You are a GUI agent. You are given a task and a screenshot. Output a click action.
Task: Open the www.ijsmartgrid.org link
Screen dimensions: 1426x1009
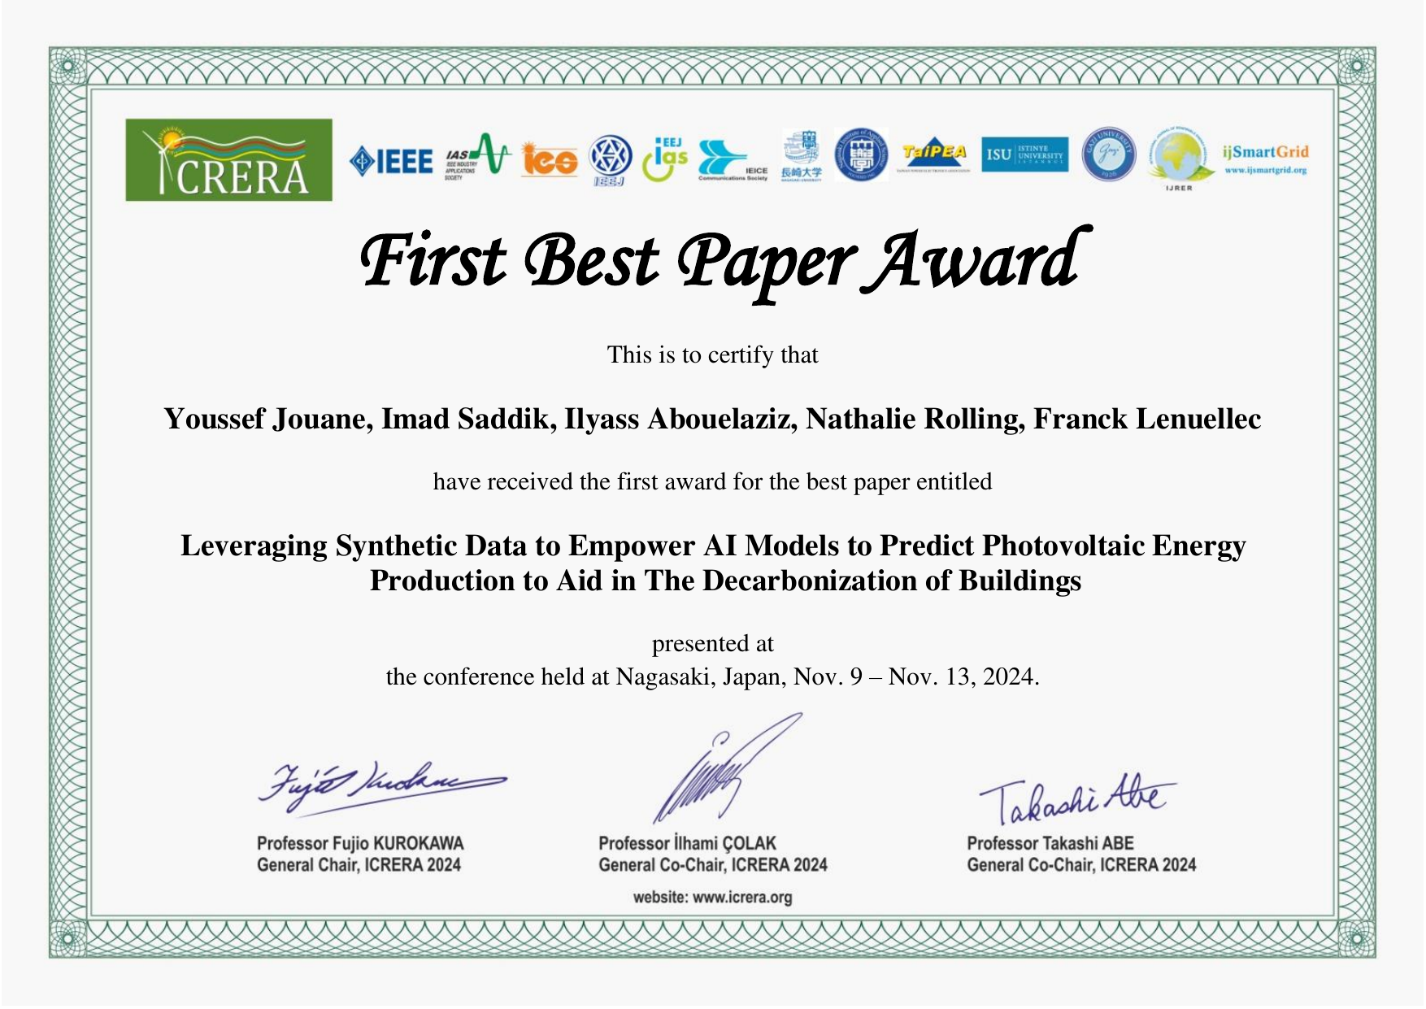1265,171
